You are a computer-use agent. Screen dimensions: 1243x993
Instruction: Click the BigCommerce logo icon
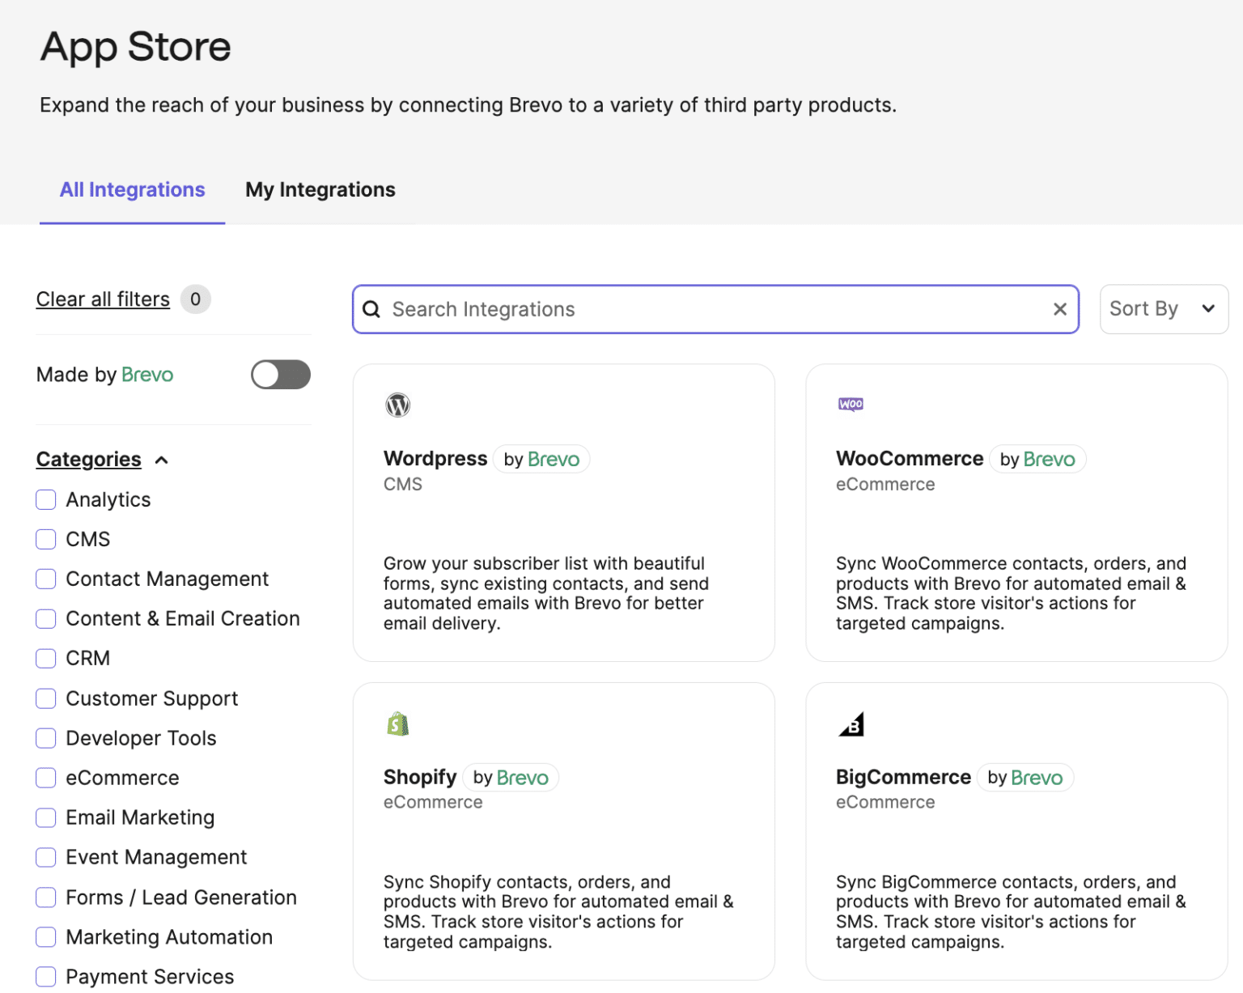(851, 724)
